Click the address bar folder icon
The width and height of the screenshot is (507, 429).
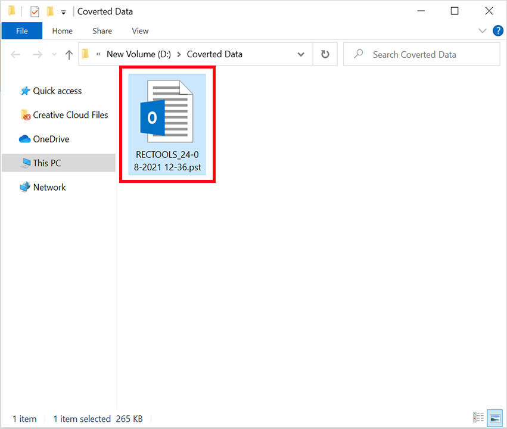[85, 54]
